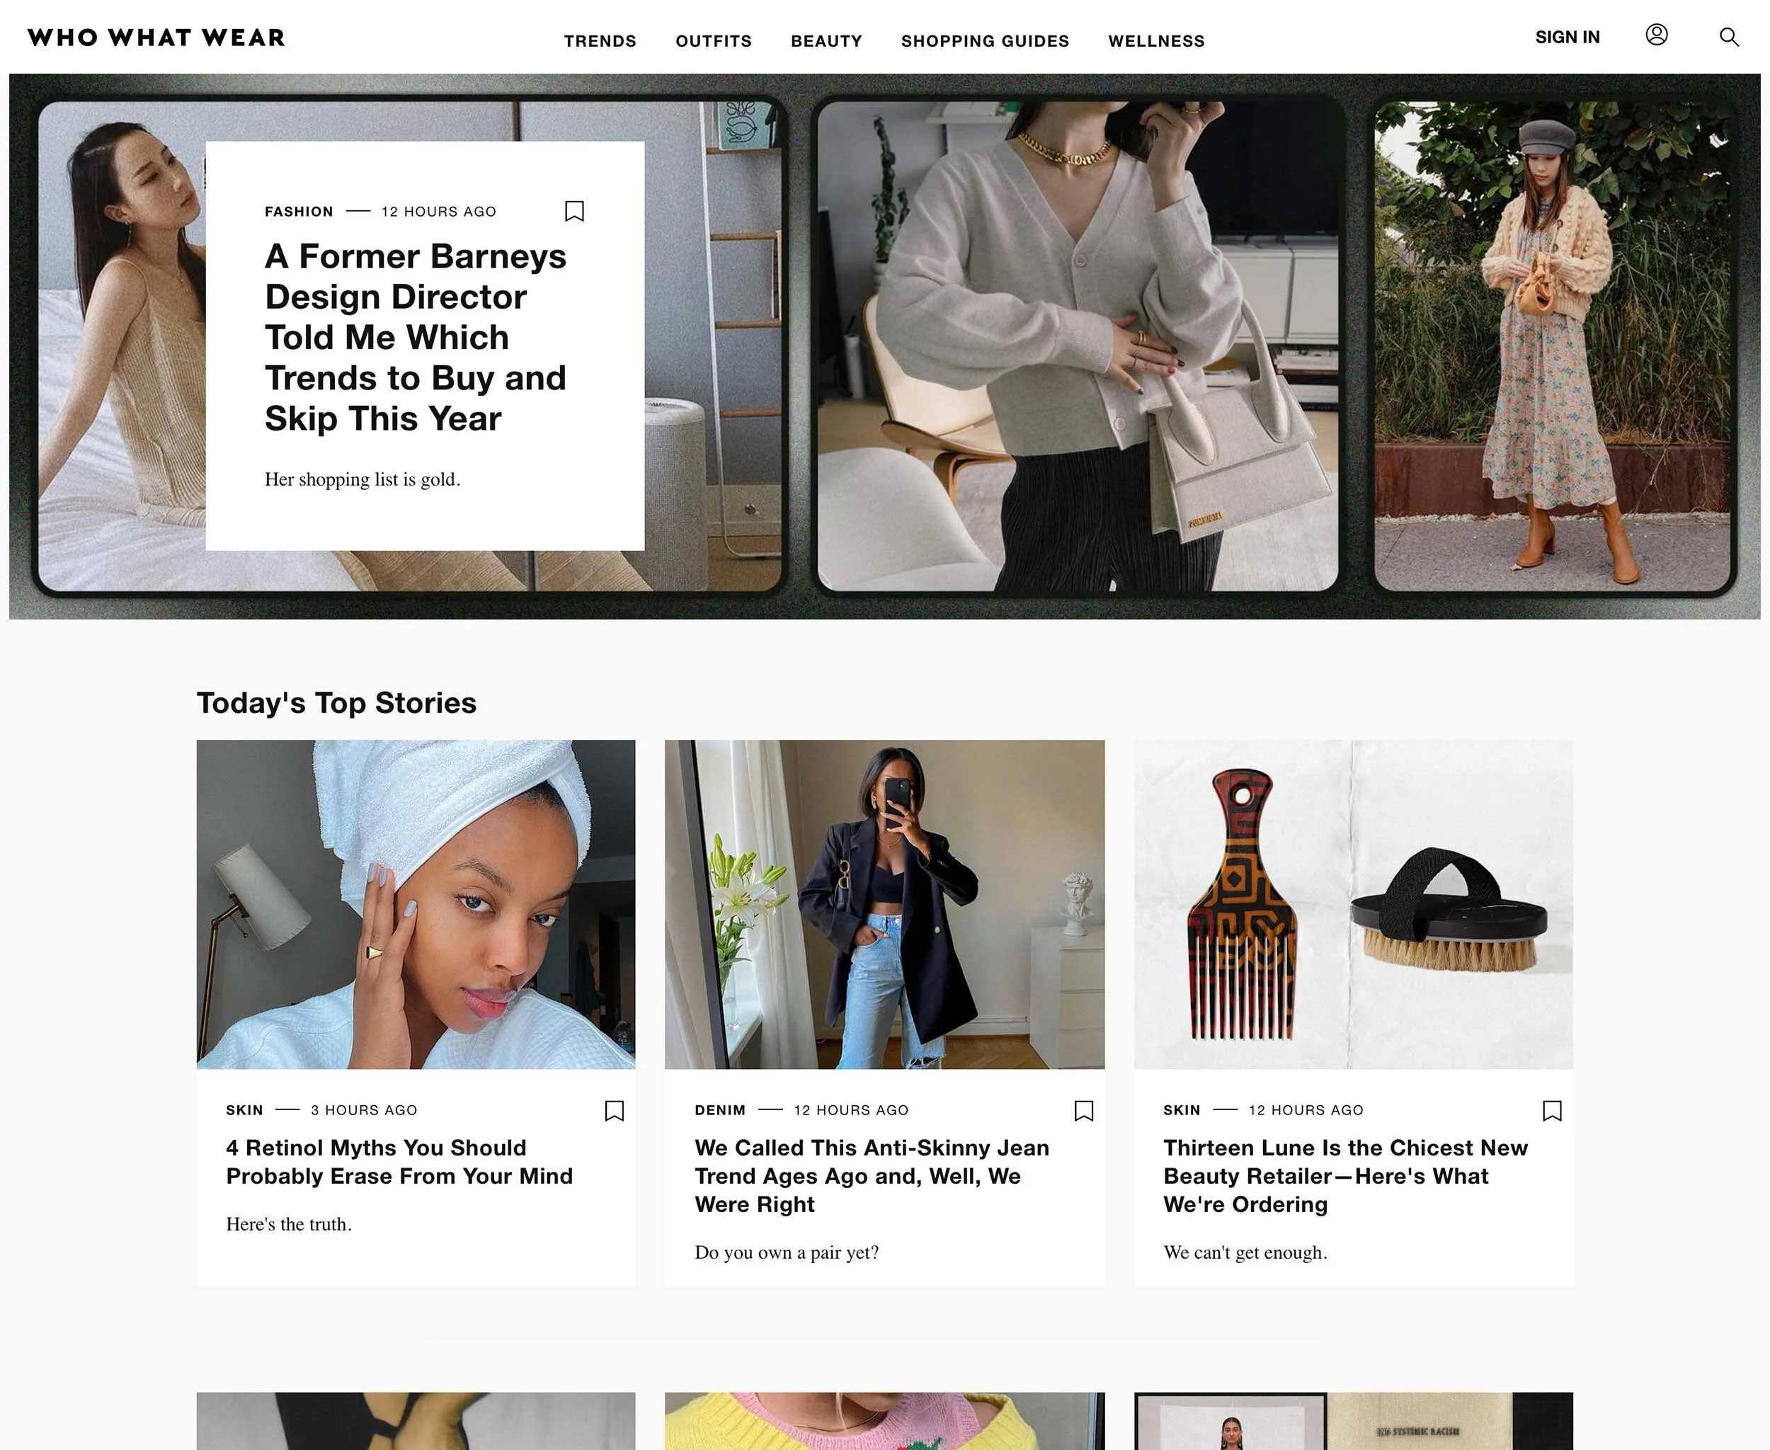The width and height of the screenshot is (1770, 1450).
Task: Click the search magnifier icon
Action: click(1728, 37)
